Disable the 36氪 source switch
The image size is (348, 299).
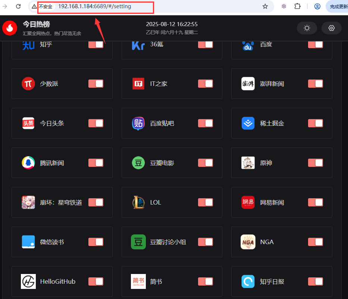click(x=206, y=44)
